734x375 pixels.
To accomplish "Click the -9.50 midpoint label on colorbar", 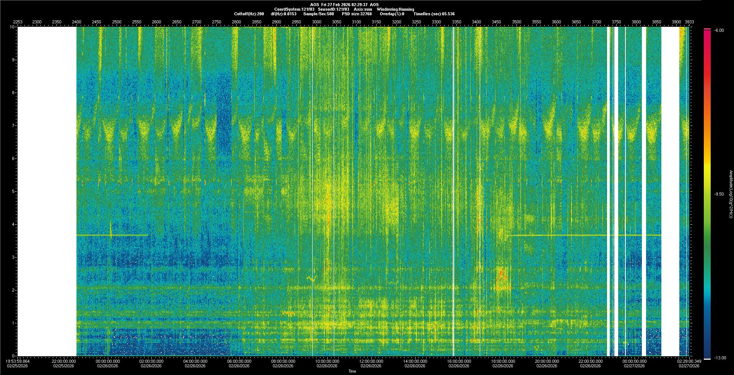I will [719, 194].
